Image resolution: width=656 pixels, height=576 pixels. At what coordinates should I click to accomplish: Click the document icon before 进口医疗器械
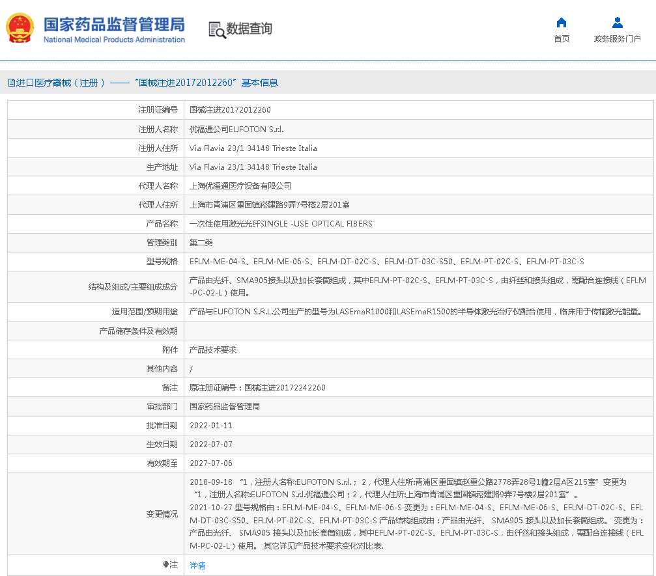tap(11, 83)
